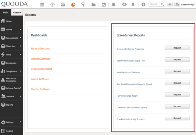Click the calendar checkmark tasks icon
The height and width of the screenshot is (135, 196).
[x=104, y=5]
